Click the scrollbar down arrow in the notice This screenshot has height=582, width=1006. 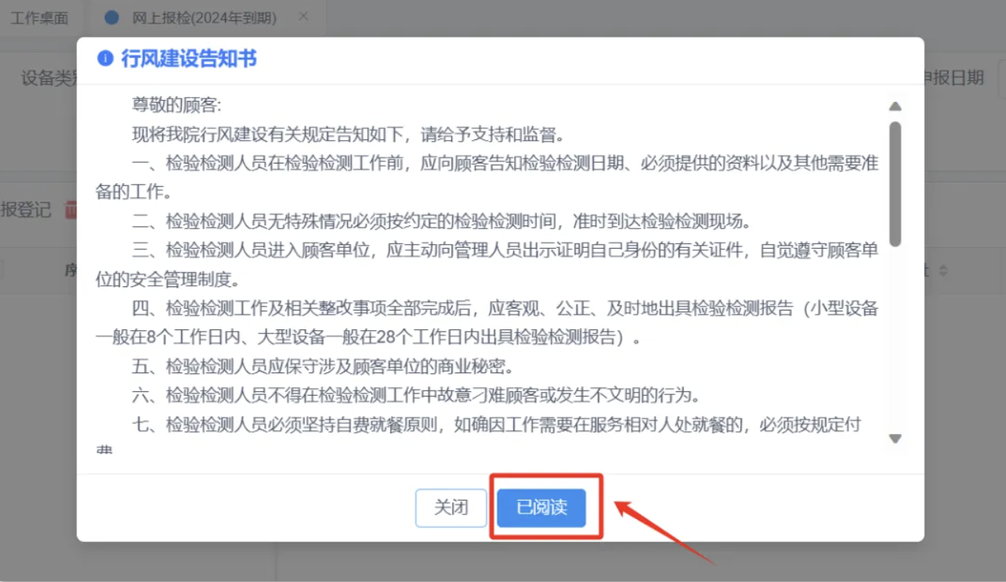(895, 439)
